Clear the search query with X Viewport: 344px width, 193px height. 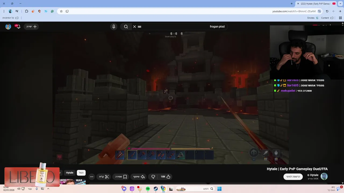click(135, 27)
